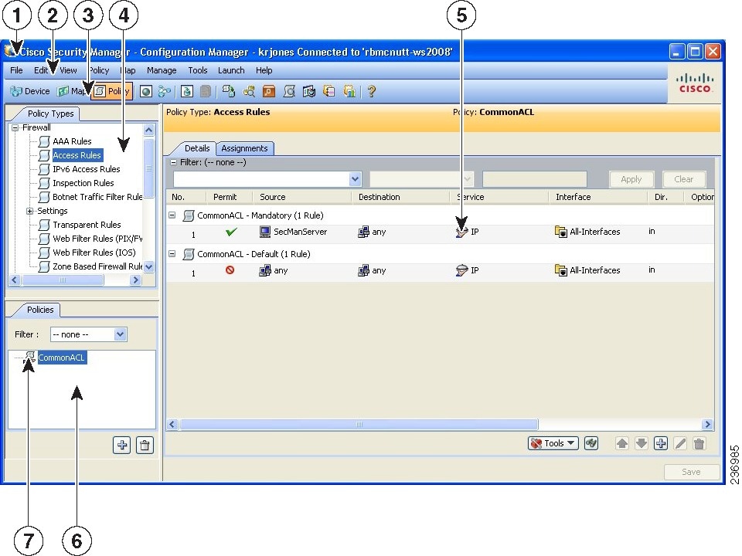Screen dimensions: 742x556
Task: Add a new policy in Policies panel
Action: point(121,445)
